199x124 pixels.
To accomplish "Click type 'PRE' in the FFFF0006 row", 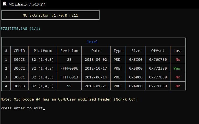I will (117, 68).
